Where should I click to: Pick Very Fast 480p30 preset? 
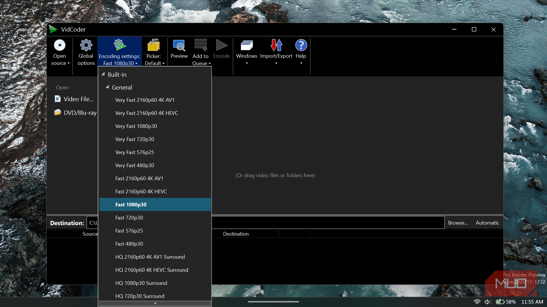click(x=155, y=165)
